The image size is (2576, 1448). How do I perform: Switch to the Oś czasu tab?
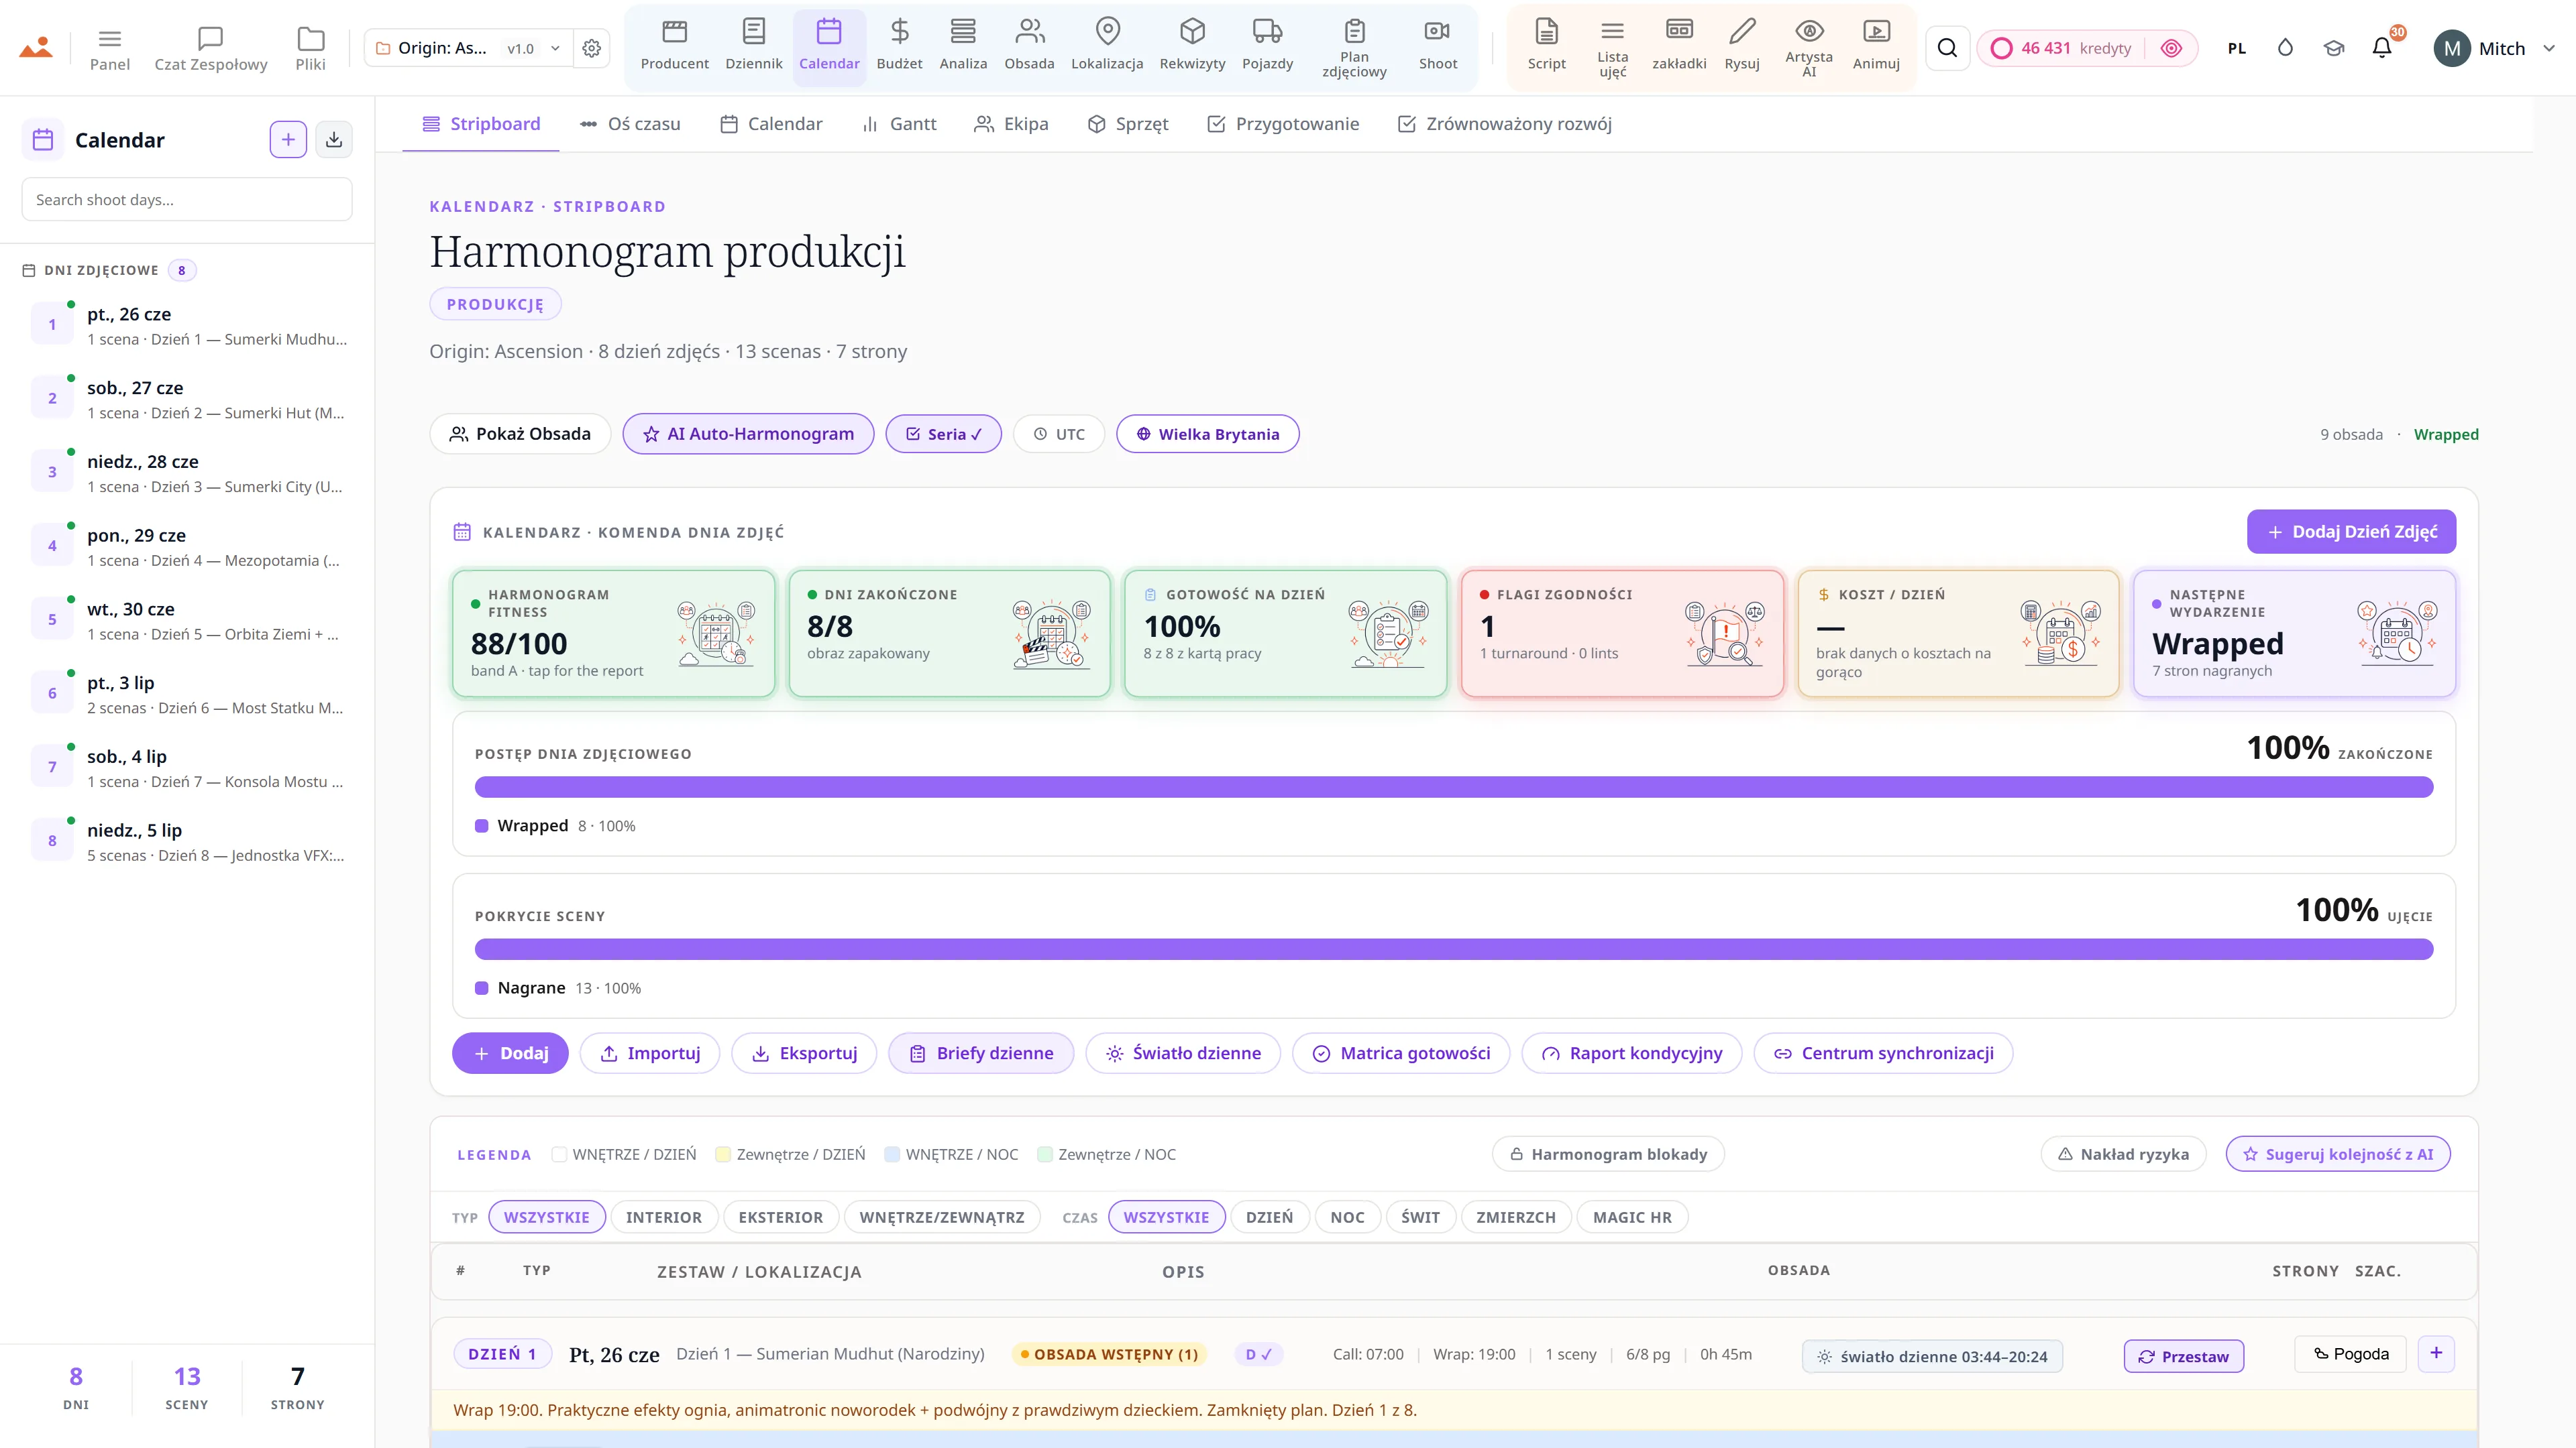630,124
